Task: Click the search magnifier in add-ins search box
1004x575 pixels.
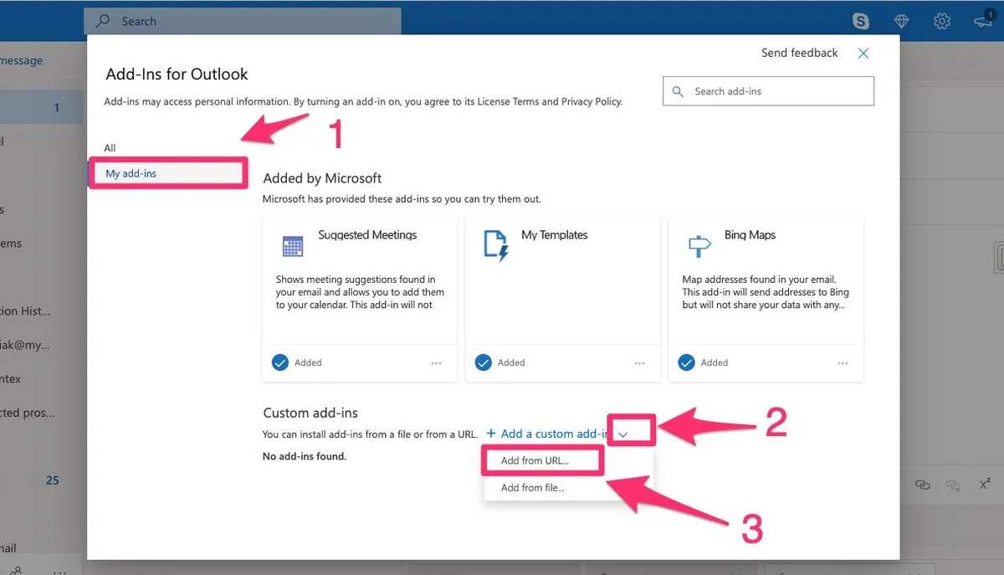Action: click(x=678, y=91)
